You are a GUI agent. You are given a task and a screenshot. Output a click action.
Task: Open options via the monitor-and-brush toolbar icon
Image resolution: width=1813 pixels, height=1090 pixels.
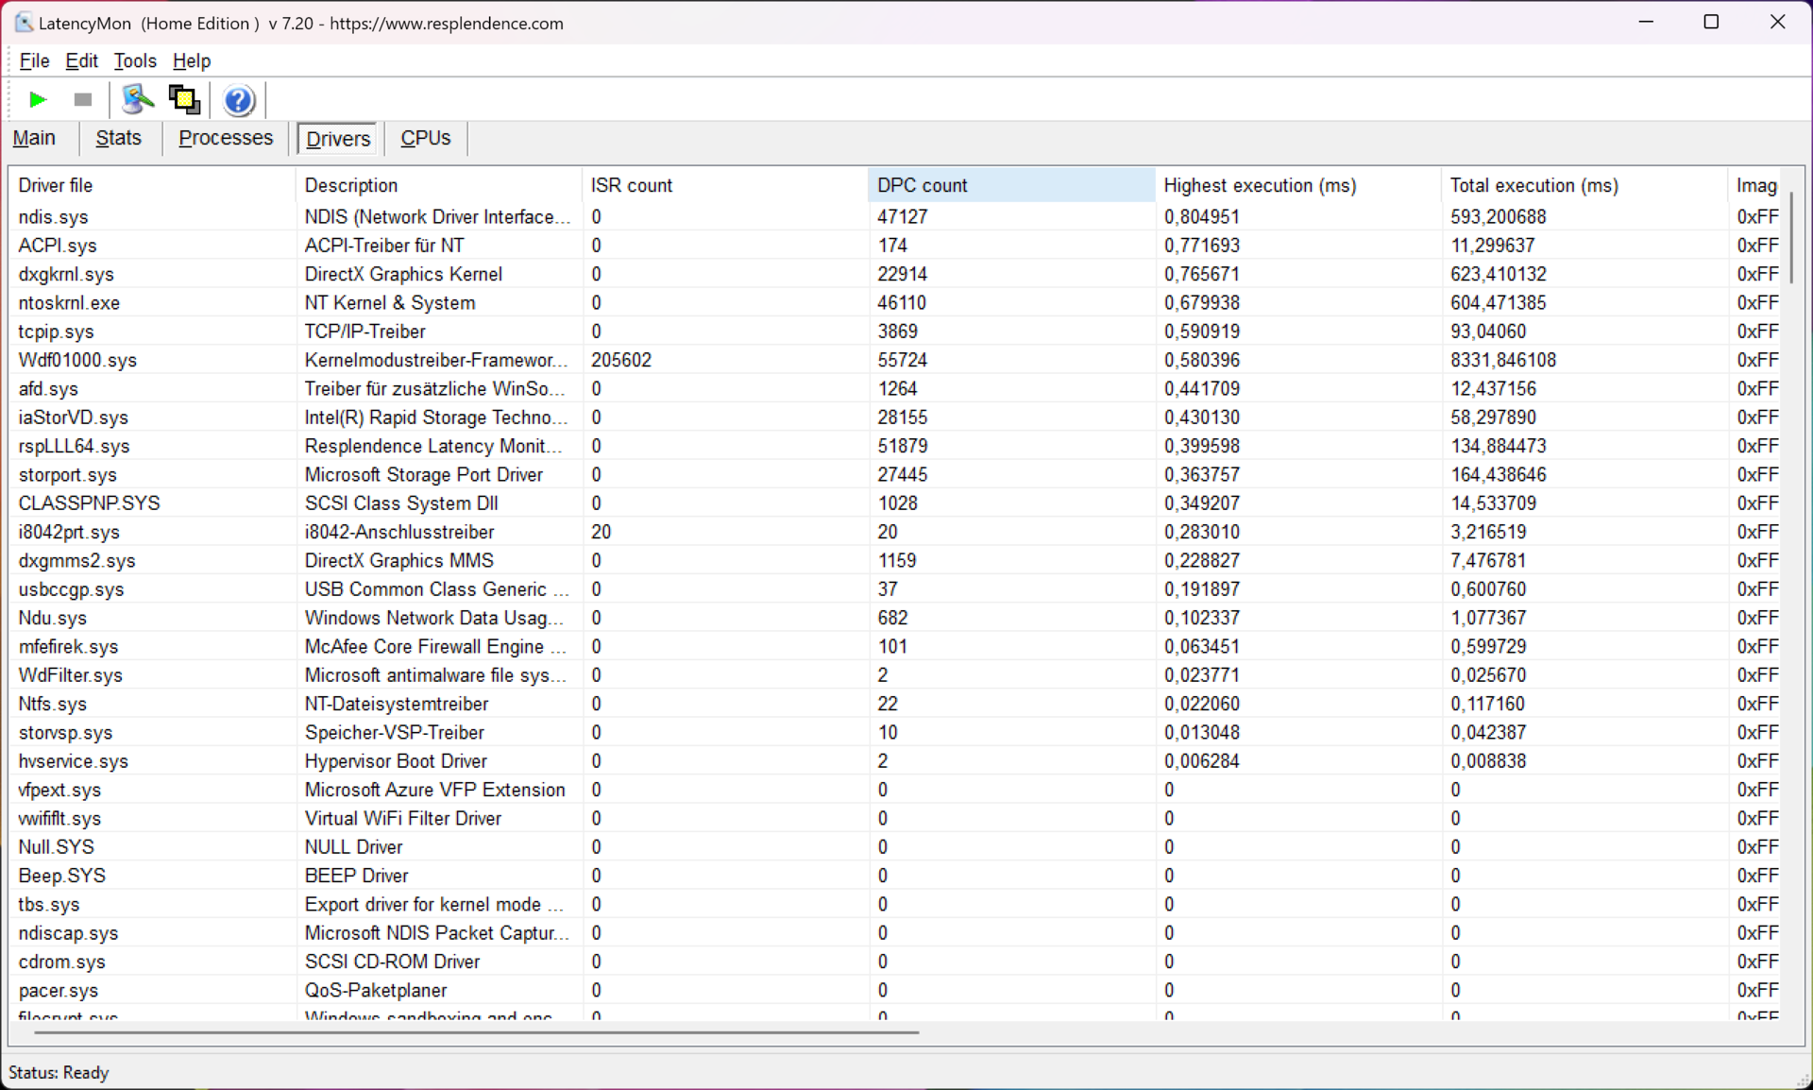coord(138,99)
